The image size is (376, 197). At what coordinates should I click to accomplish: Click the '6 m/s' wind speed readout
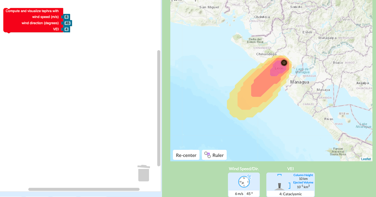coord(239,193)
